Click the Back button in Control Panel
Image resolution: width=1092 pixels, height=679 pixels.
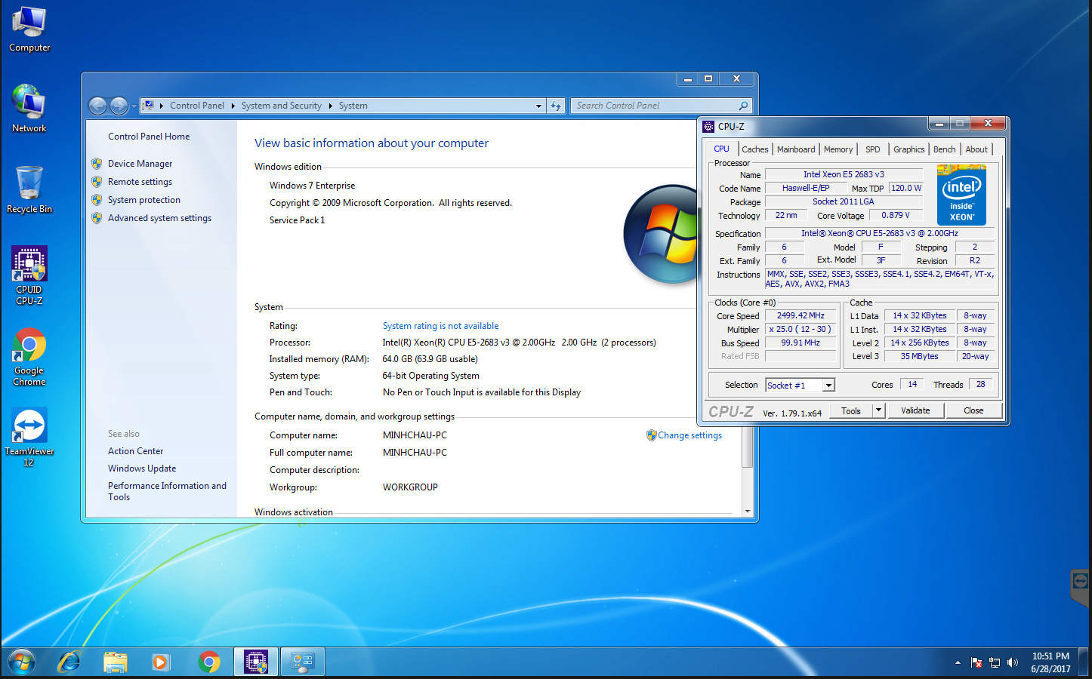pos(97,106)
